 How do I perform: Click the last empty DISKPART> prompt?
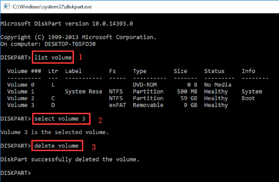16,173
